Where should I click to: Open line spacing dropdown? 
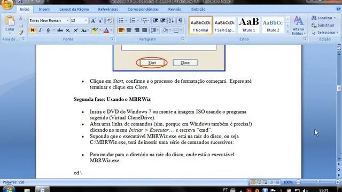click(x=154, y=30)
